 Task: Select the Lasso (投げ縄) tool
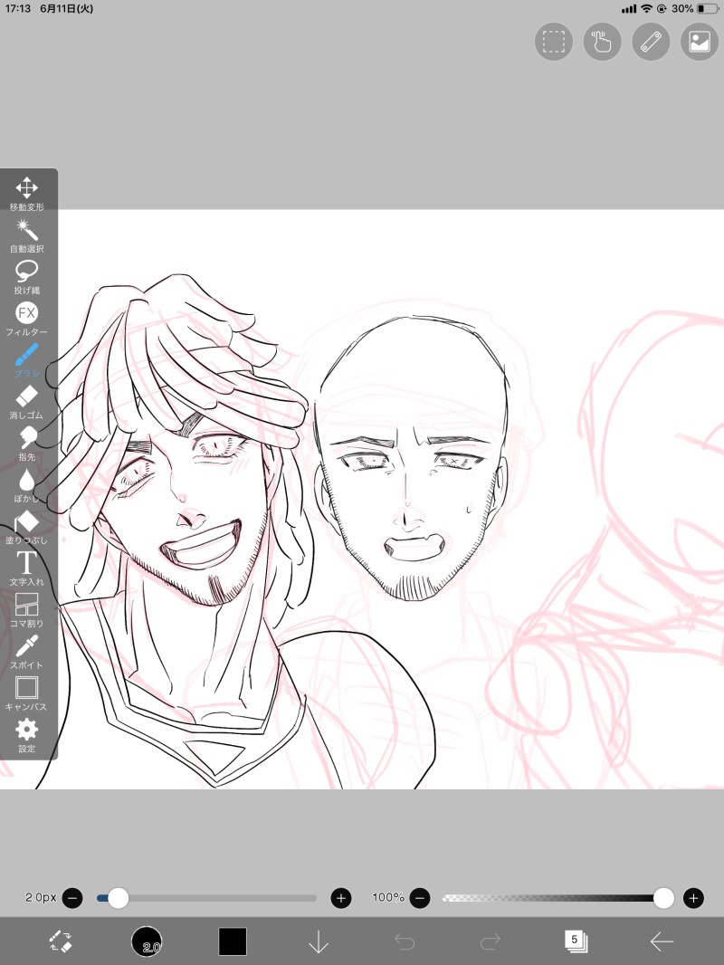26,276
